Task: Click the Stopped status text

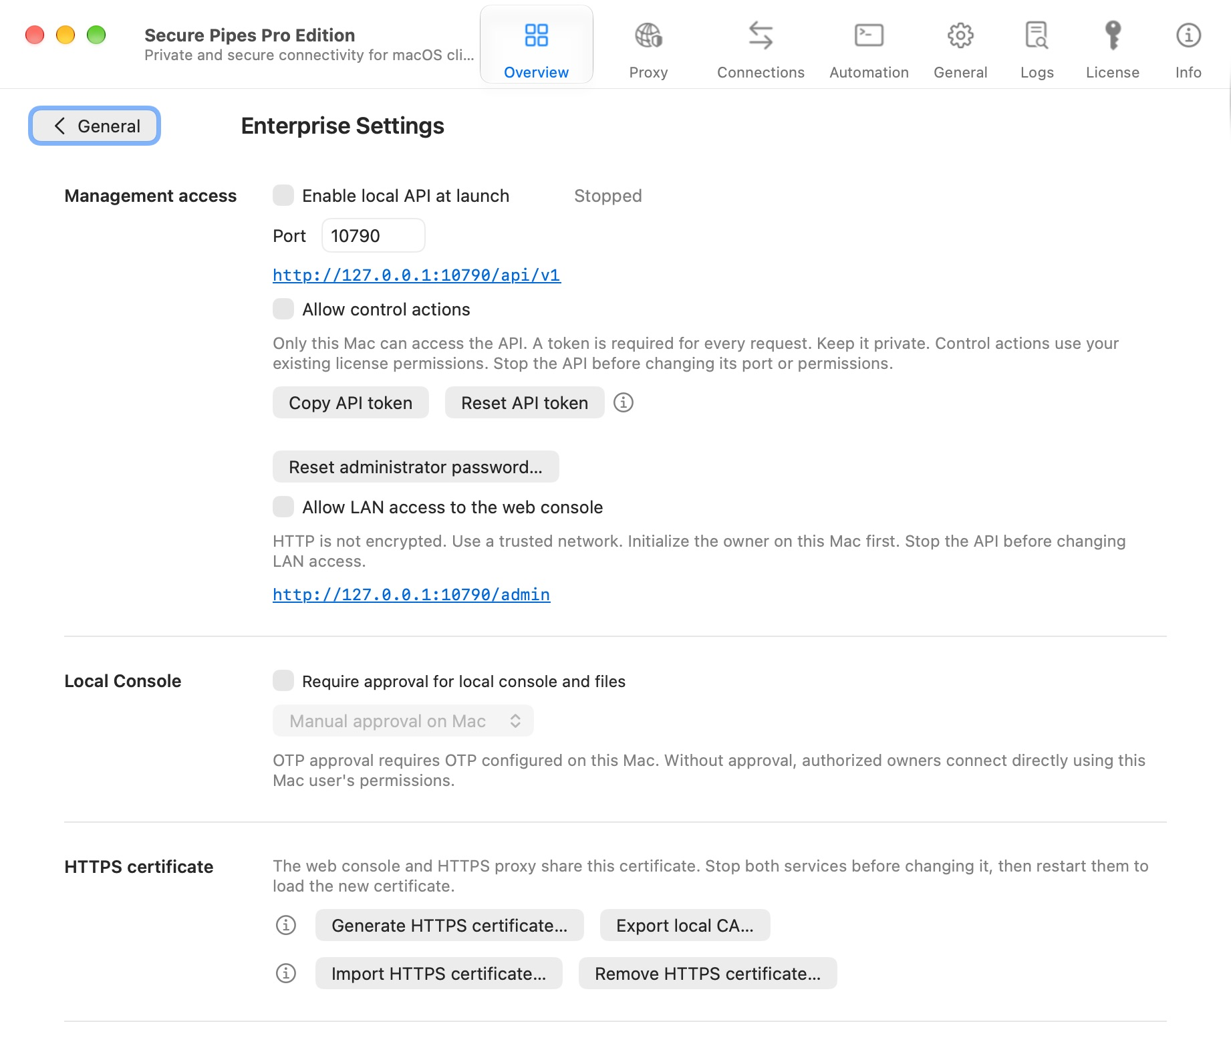Action: click(x=608, y=196)
